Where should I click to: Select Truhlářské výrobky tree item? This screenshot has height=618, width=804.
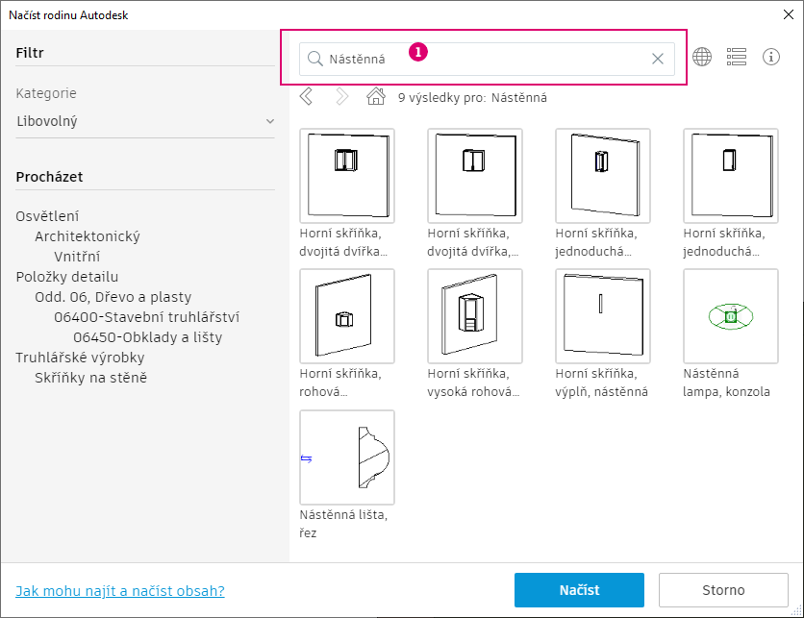point(80,358)
